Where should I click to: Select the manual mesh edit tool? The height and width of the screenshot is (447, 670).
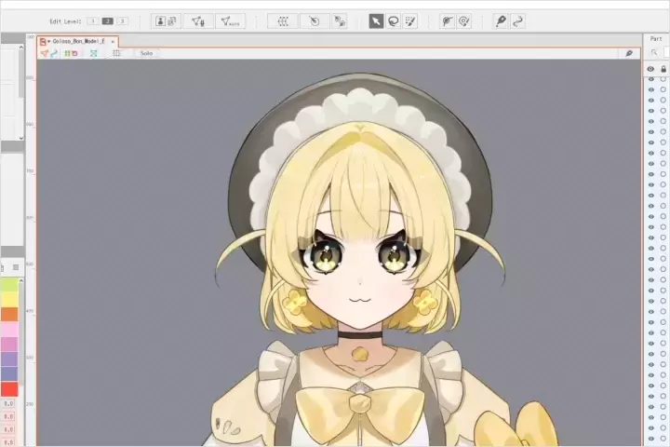click(198, 21)
